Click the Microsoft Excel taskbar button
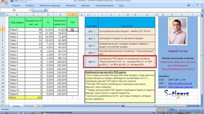 point(57,113)
